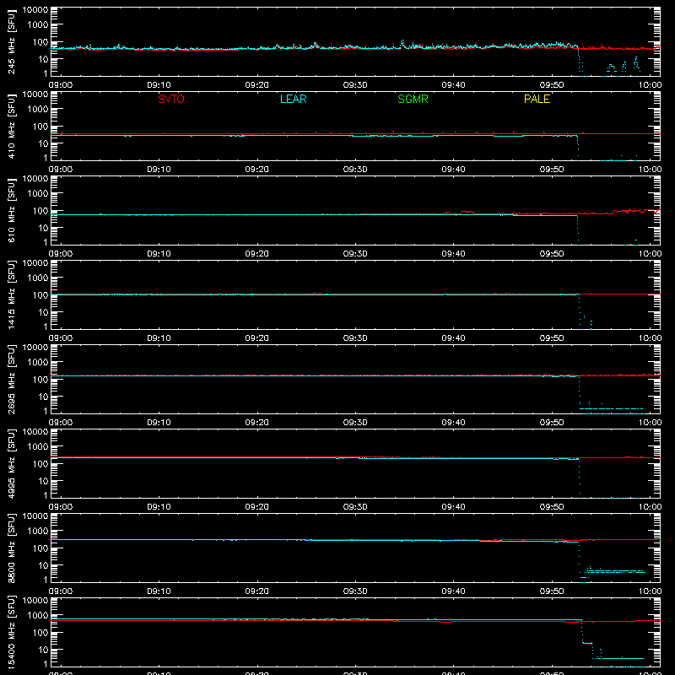Click the yellow PALE legend label

[537, 99]
